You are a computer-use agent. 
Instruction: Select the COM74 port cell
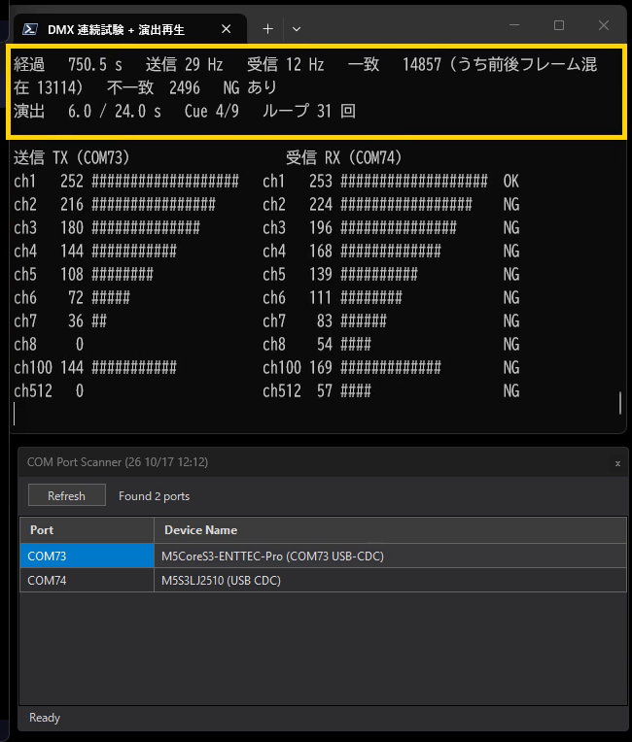click(88, 580)
